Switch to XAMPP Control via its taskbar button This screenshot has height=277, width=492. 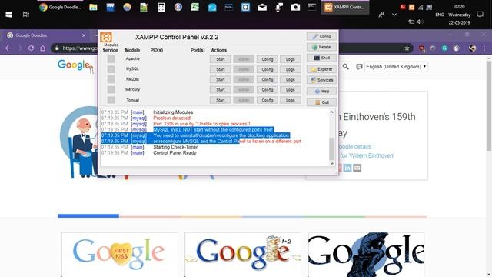(345, 7)
